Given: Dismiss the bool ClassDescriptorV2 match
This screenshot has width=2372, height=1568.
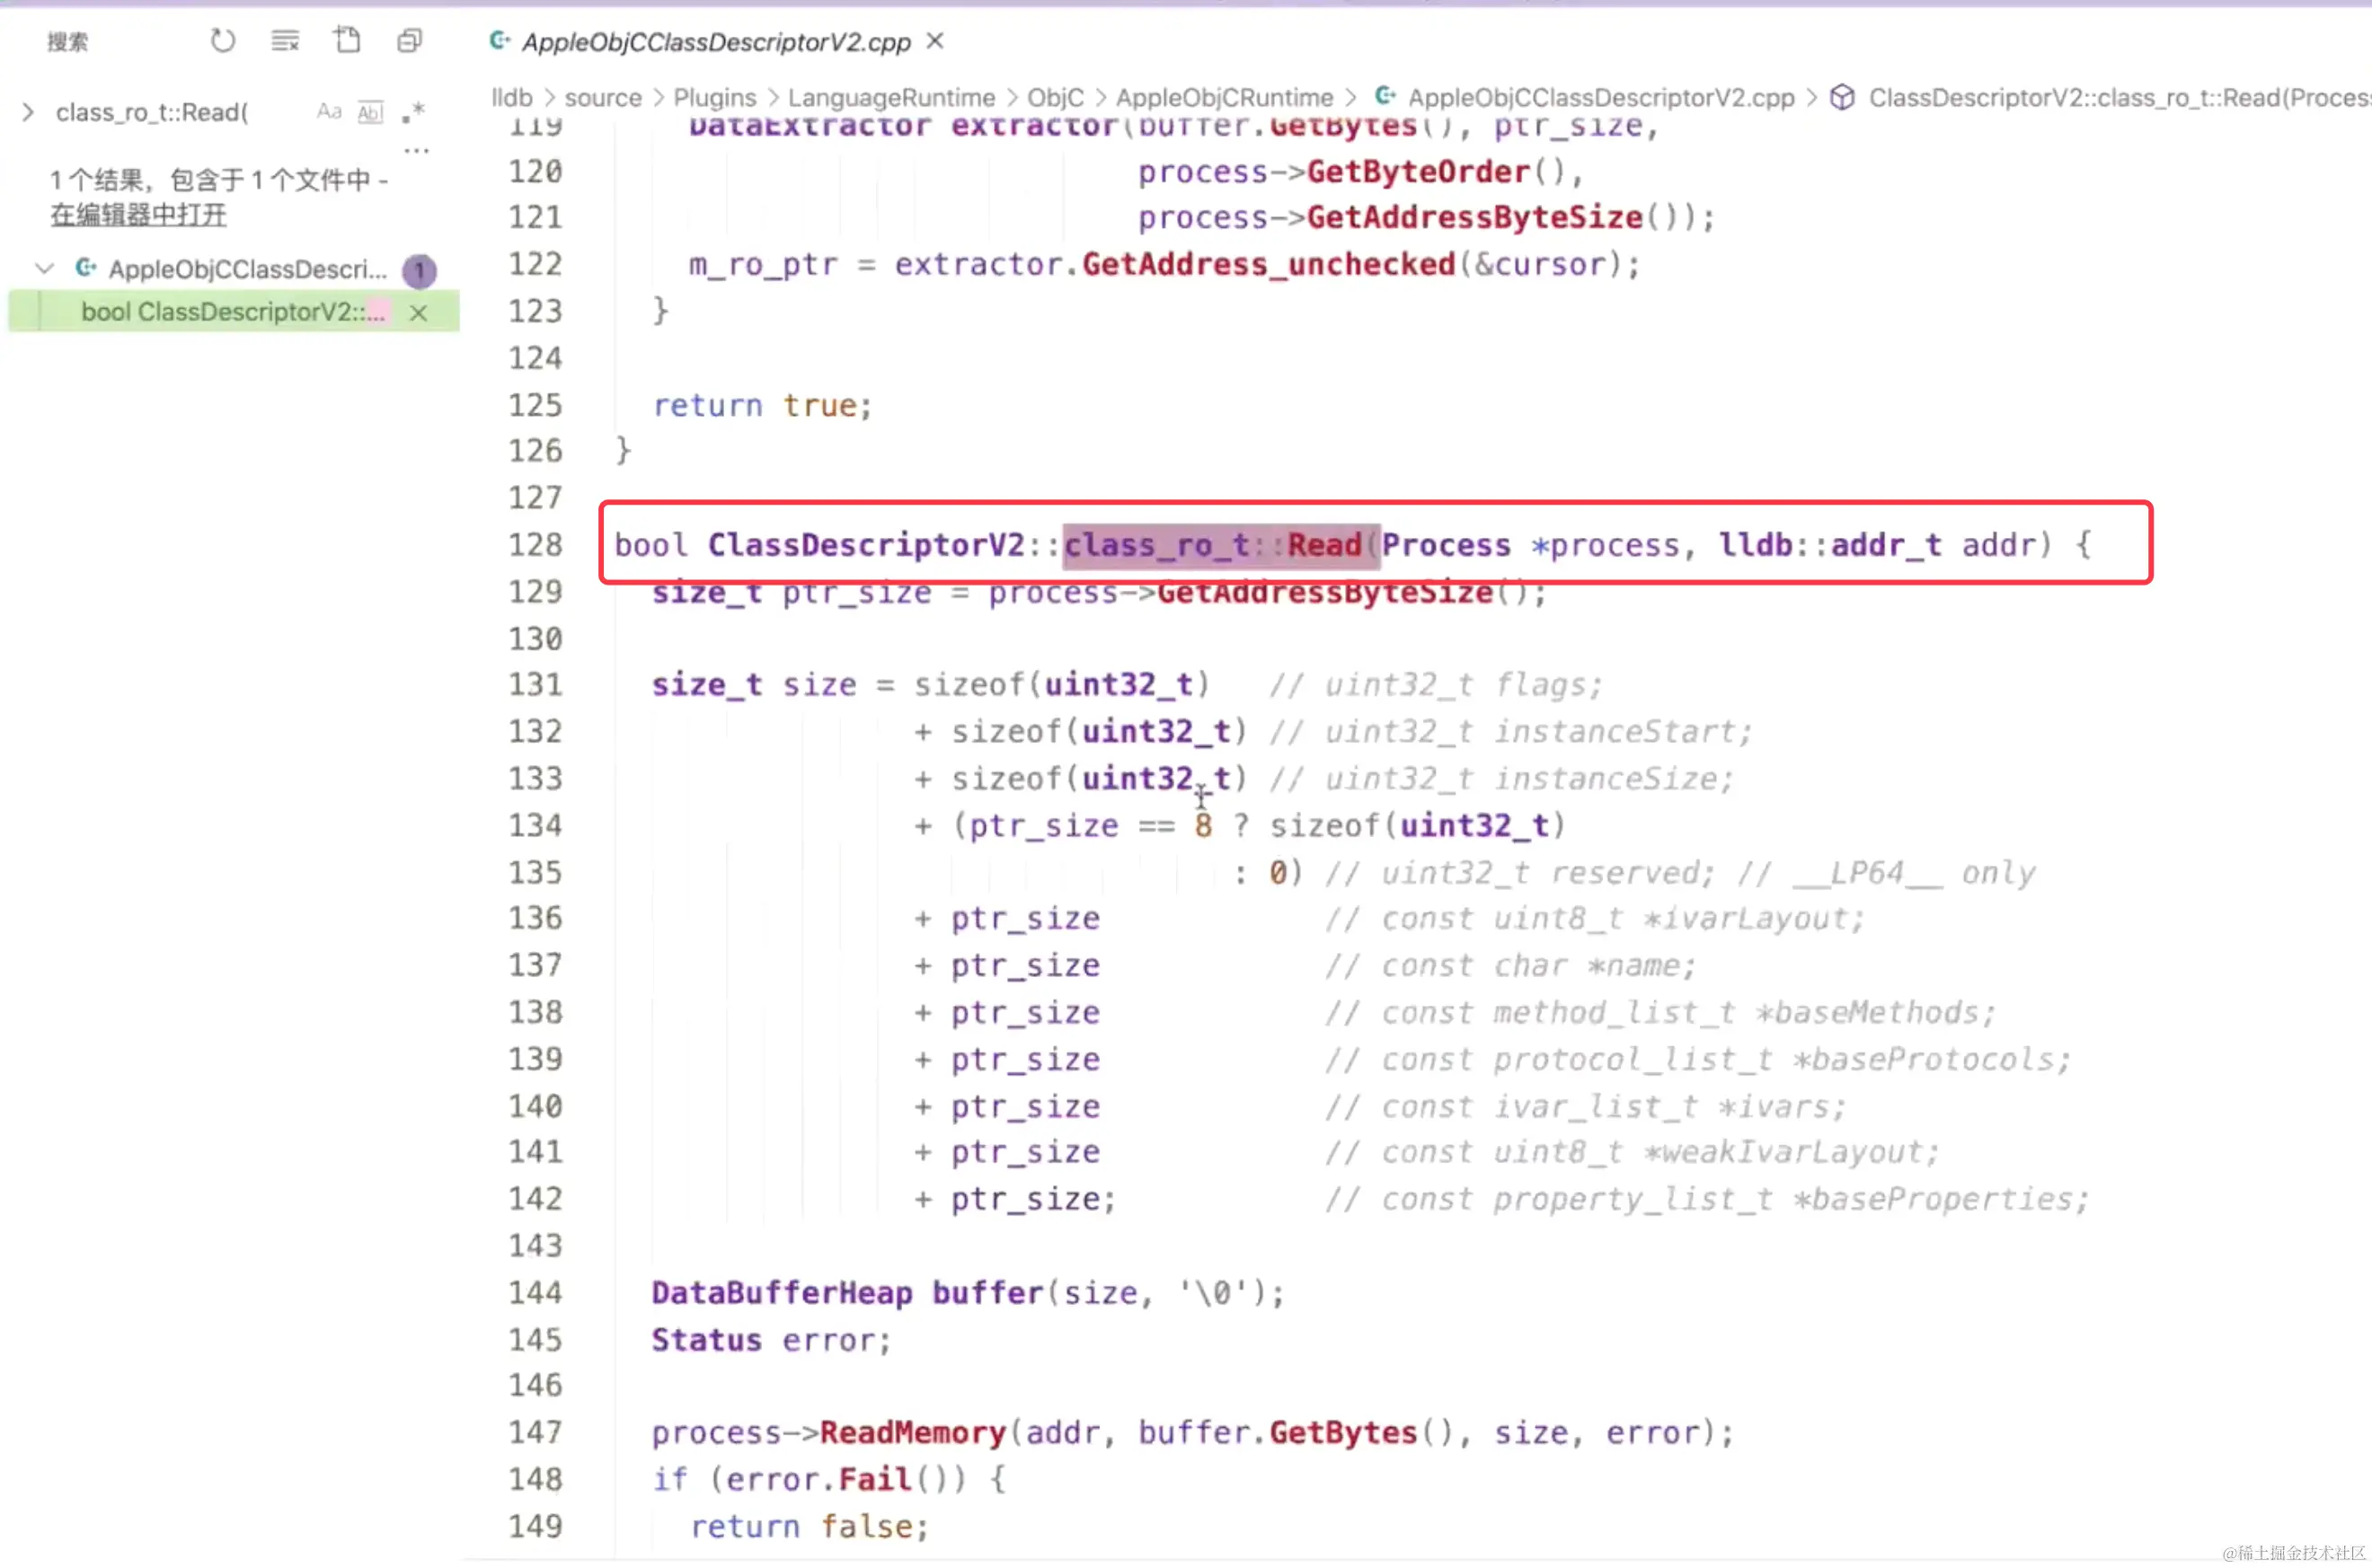Looking at the screenshot, I should [x=418, y=313].
